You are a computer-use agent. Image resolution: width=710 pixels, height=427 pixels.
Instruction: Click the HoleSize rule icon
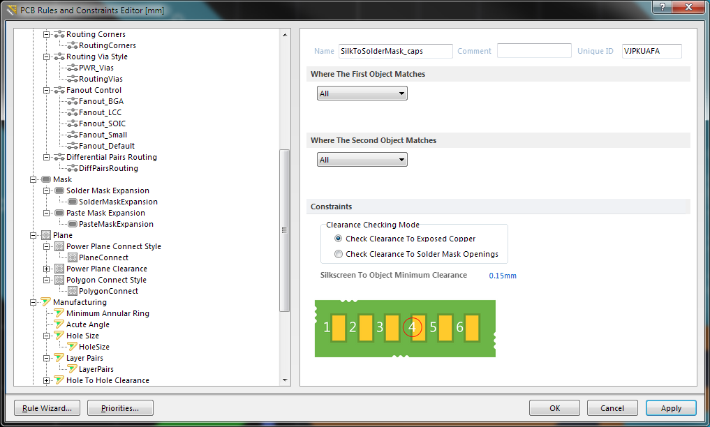pyautogui.click(x=72, y=347)
